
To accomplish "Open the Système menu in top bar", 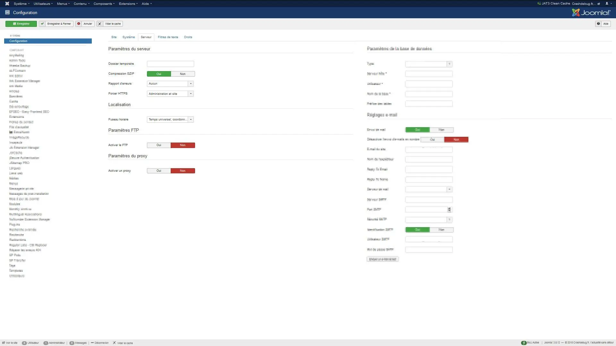I will click(21, 4).
